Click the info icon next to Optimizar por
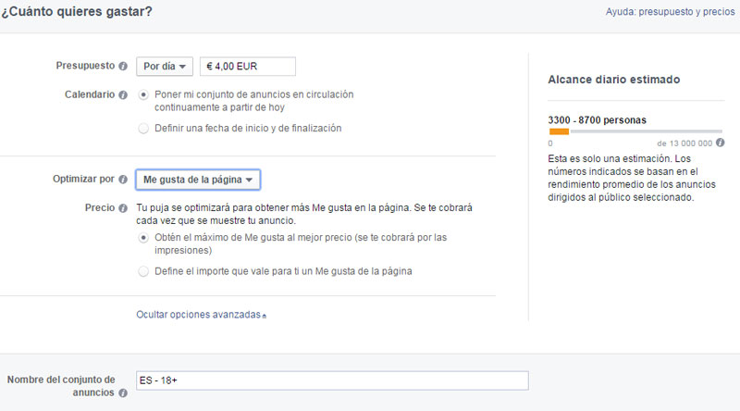This screenshot has height=411, width=740. click(123, 180)
